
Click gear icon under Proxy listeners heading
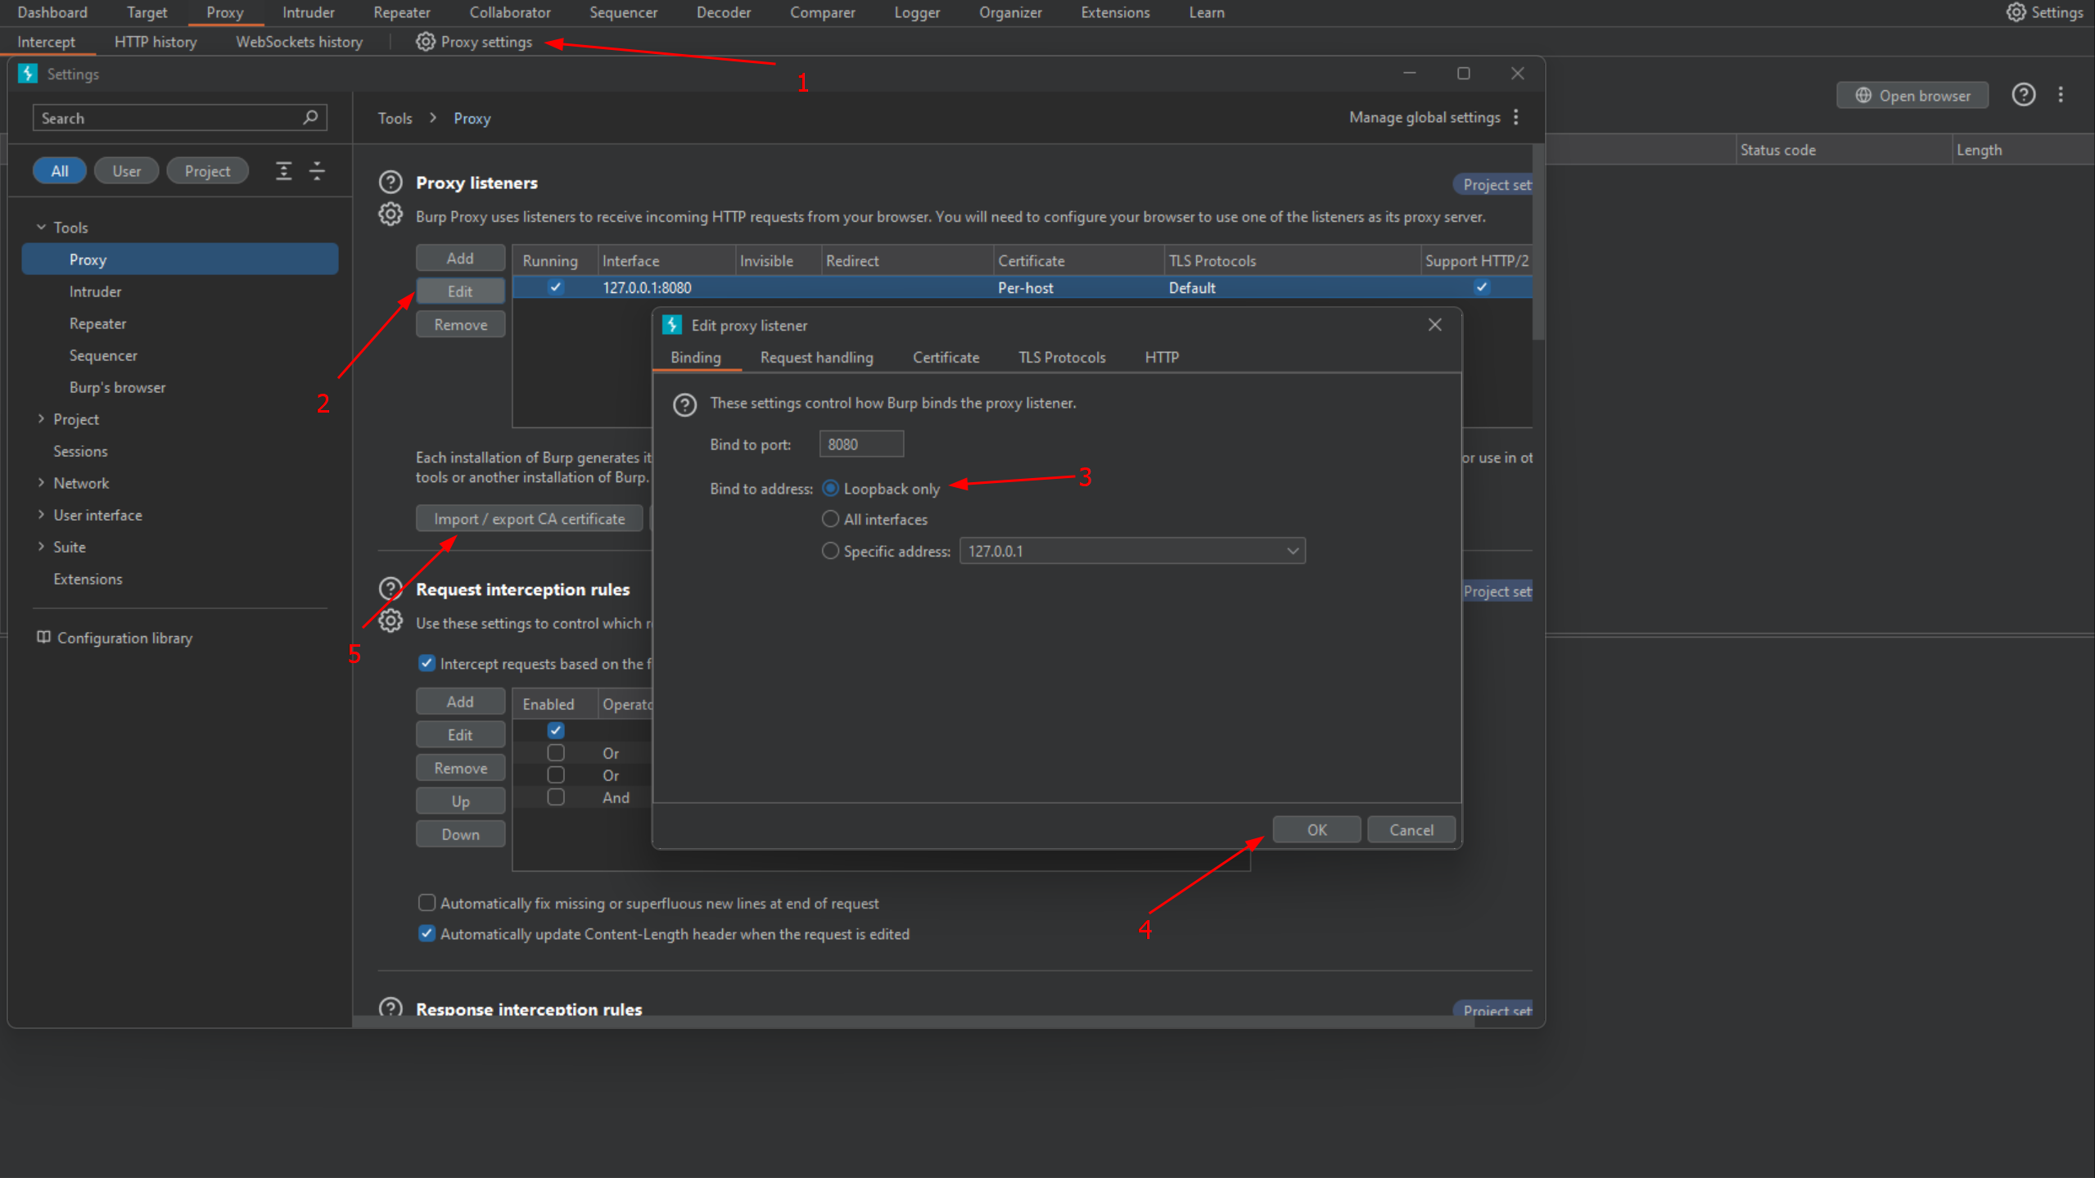click(391, 214)
